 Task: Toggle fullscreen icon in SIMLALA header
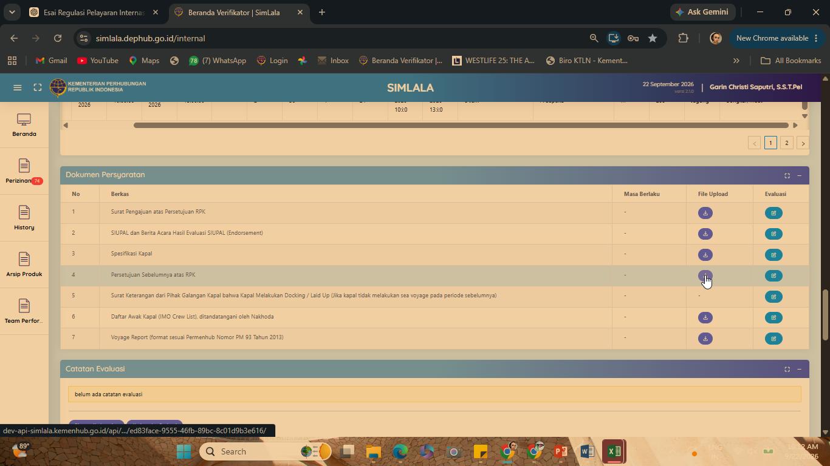point(38,87)
